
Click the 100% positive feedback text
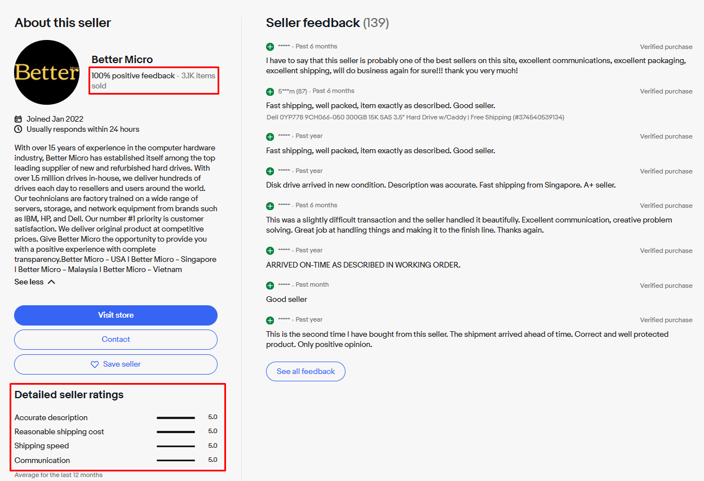tap(133, 75)
